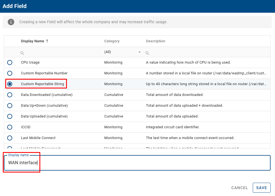275x196 pixels.
Task: Click the CANCEL button
Action: [x=239, y=188]
